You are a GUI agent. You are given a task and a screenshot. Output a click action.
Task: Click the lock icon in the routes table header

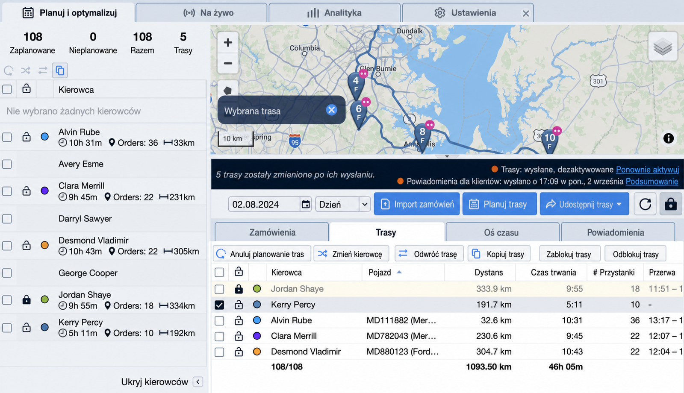point(239,272)
